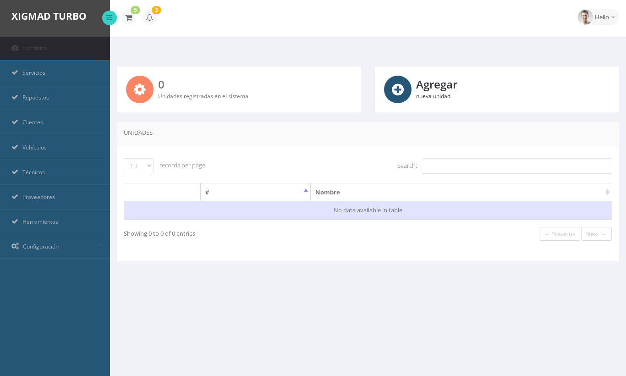Screen dimensions: 626x376
Task: Focus the Search input field
Action: click(517, 166)
